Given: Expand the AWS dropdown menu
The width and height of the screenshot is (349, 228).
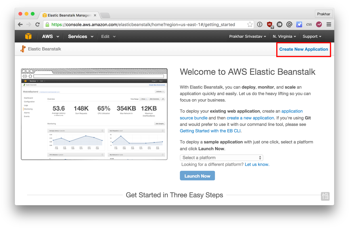Looking at the screenshot, I should pos(51,36).
